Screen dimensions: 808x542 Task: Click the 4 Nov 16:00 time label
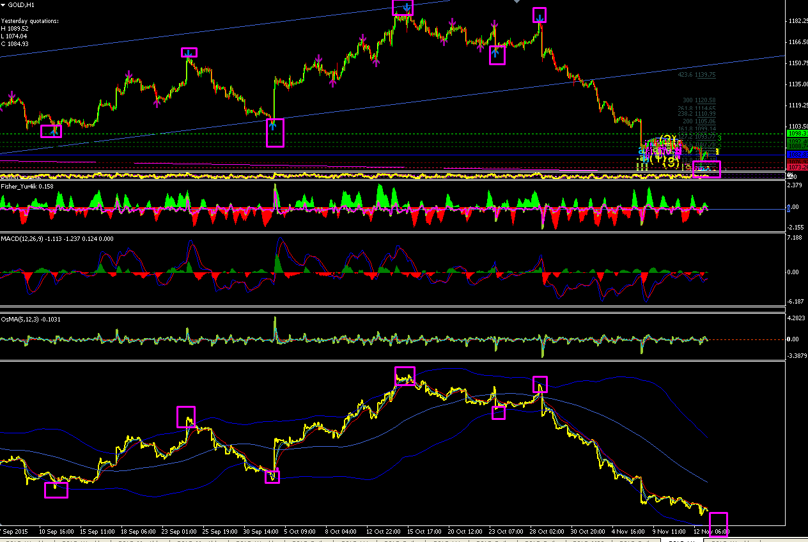click(627, 531)
